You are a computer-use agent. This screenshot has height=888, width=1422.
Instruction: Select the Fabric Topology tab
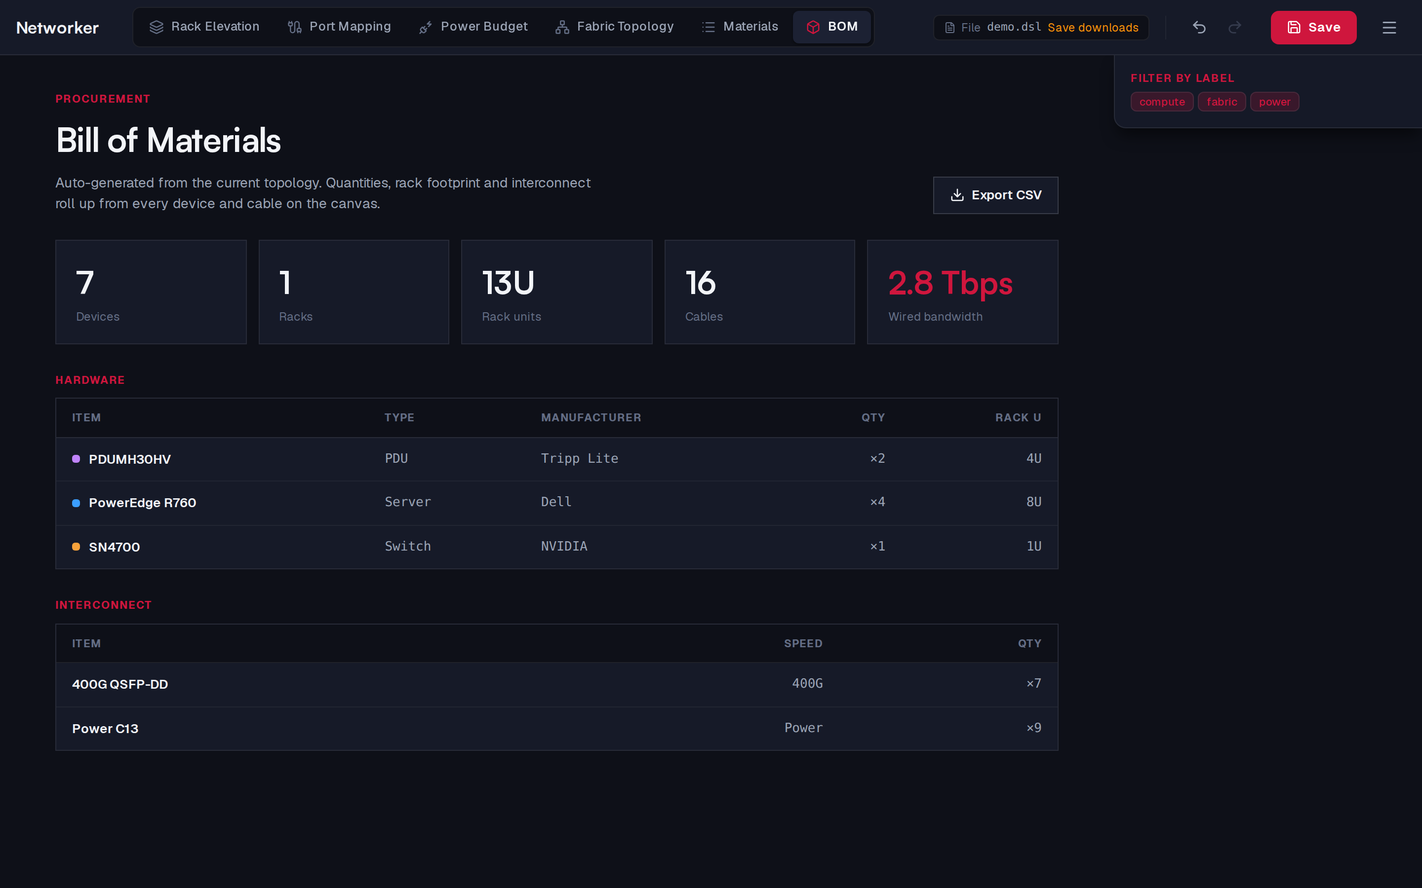[615, 27]
